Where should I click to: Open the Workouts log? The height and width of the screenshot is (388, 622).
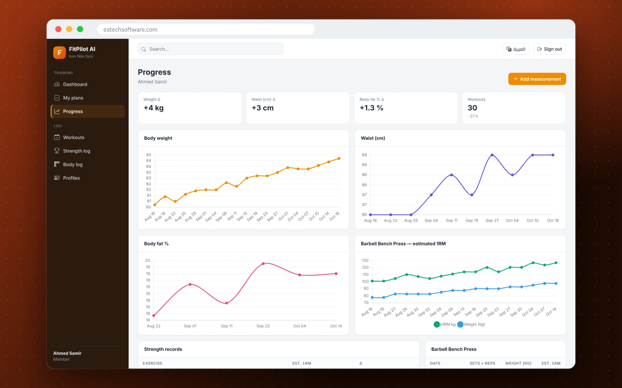(88, 137)
